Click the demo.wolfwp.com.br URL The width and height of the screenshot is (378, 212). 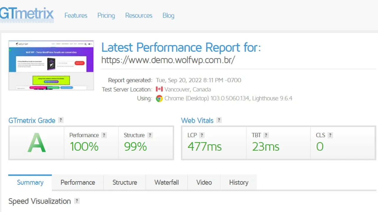pyautogui.click(x=168, y=60)
